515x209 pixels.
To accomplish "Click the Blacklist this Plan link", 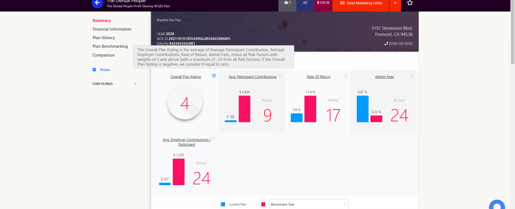I will [x=169, y=20].
